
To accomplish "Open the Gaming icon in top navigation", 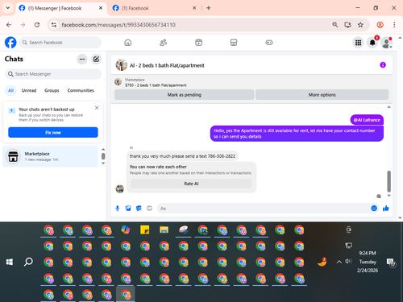I will click(269, 43).
